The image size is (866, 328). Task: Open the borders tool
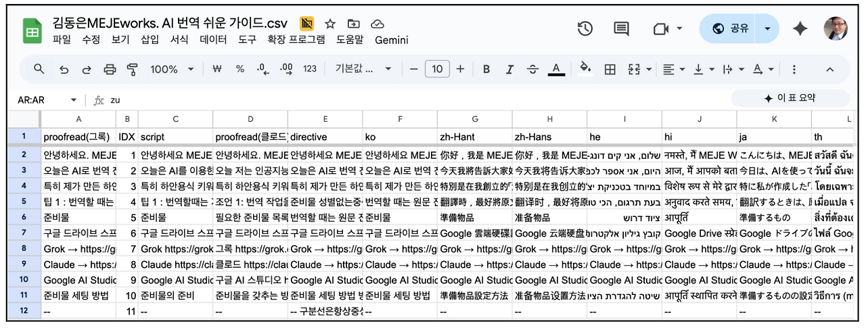click(x=610, y=69)
